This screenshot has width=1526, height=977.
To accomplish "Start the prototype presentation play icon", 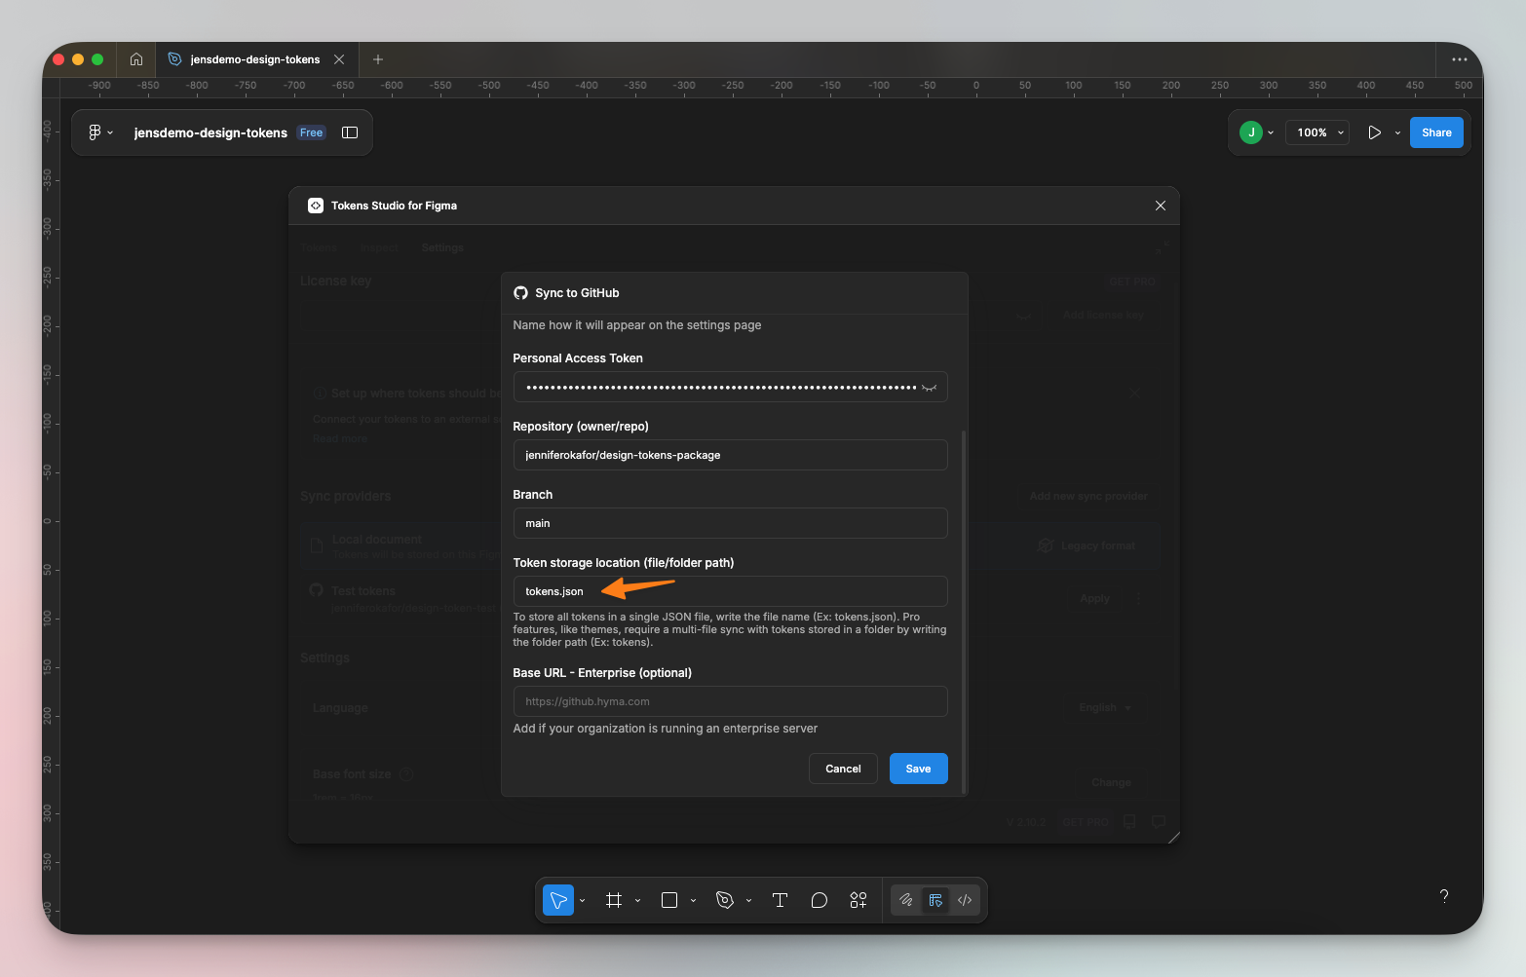I will tap(1374, 132).
